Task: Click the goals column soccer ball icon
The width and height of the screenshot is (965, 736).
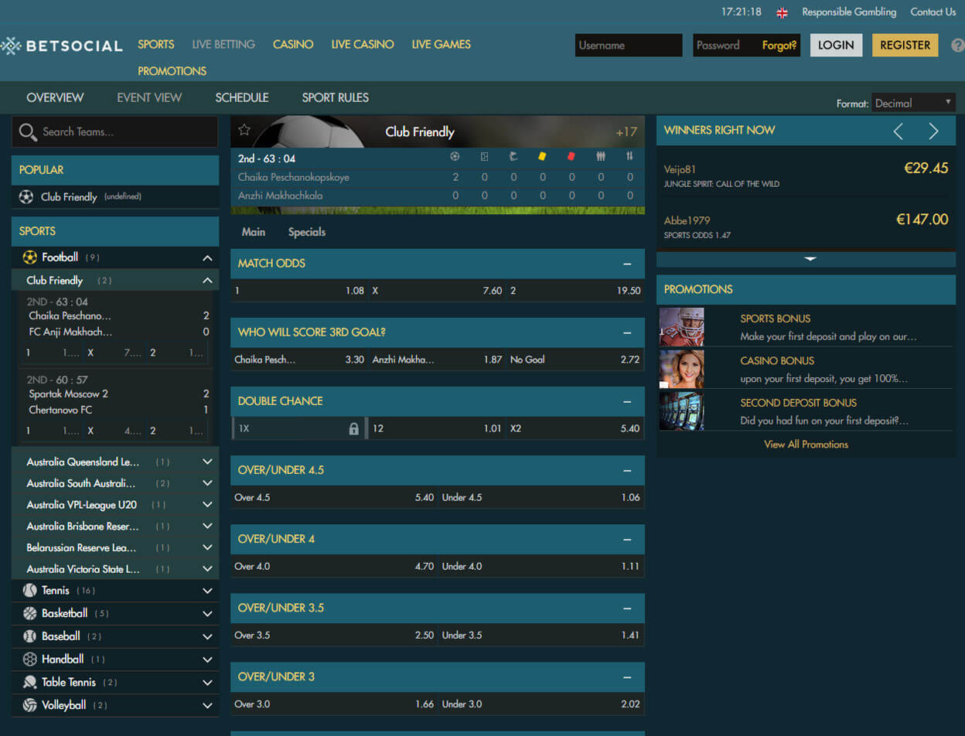Action: tap(455, 156)
